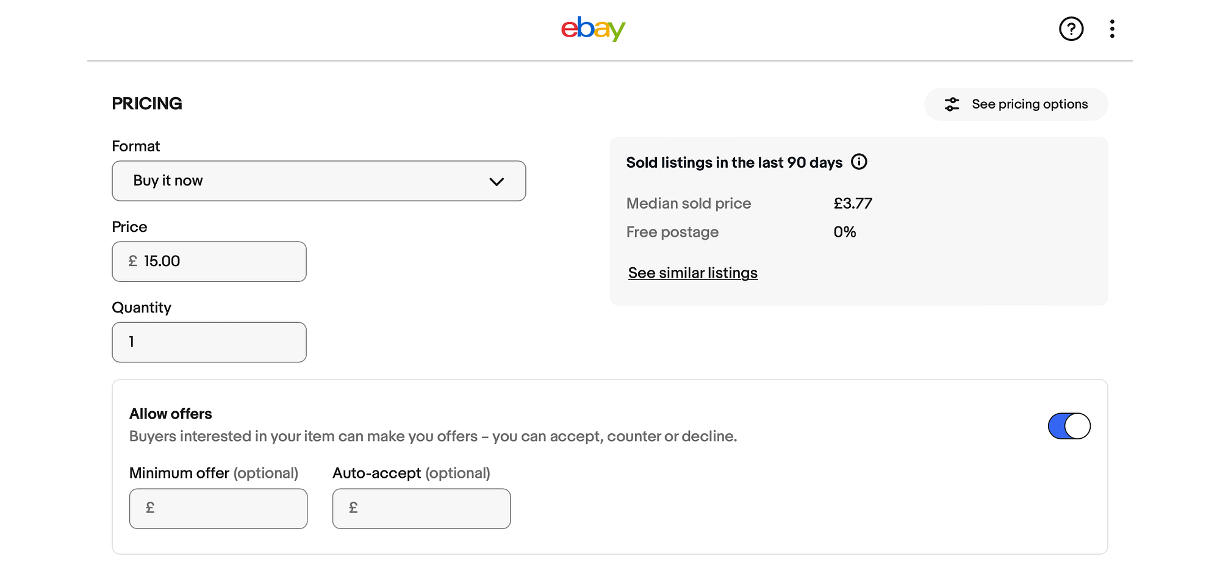Image resolution: width=1220 pixels, height=562 pixels.
Task: Open the help question-mark icon
Action: [x=1071, y=29]
